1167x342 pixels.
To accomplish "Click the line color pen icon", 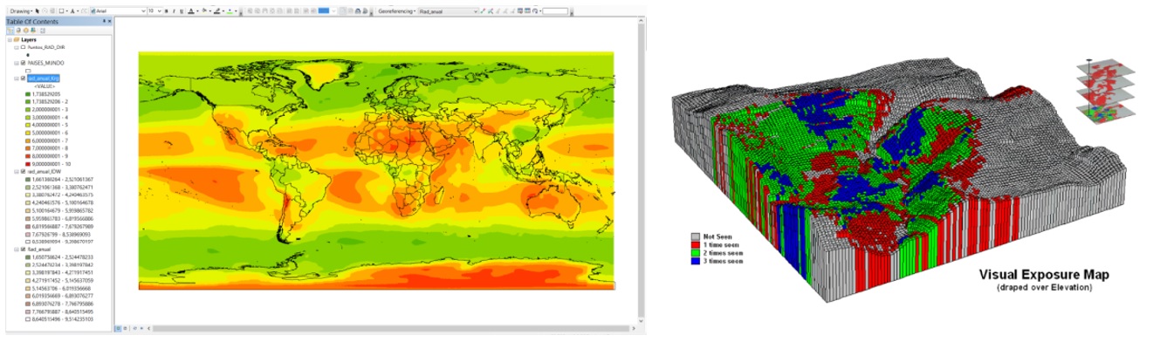I will click(x=217, y=11).
